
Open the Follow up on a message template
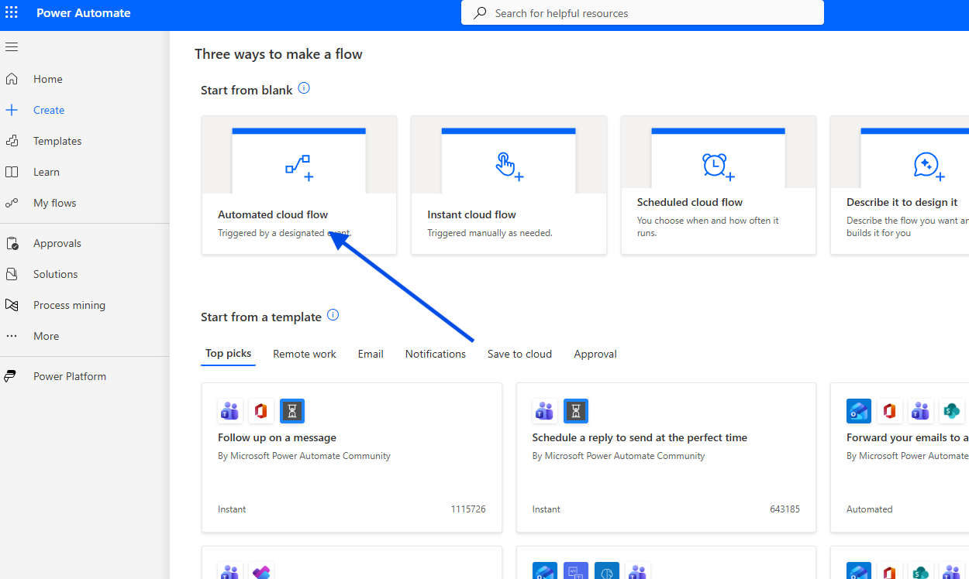(351, 457)
